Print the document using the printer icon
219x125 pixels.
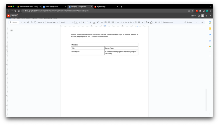click(x=28, y=22)
